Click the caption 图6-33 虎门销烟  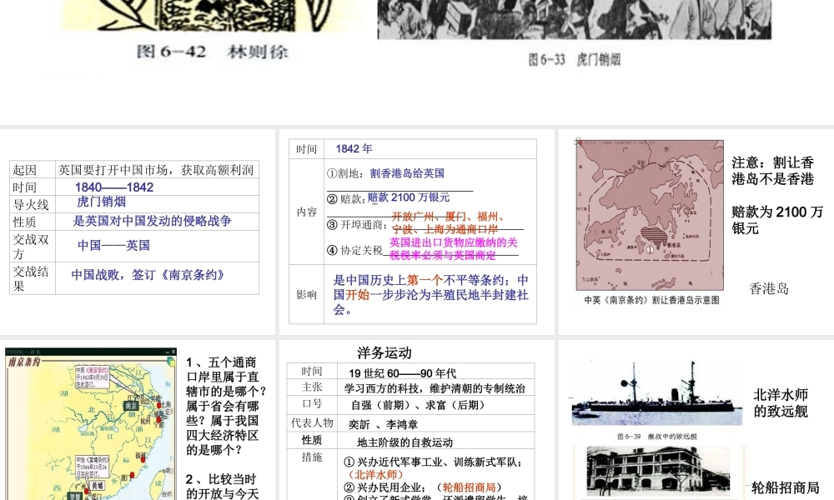point(575,59)
